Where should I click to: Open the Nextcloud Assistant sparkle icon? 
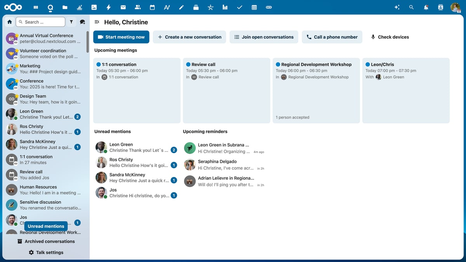(397, 7)
